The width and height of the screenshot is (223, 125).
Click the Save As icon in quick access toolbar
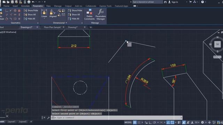pos(16,2)
